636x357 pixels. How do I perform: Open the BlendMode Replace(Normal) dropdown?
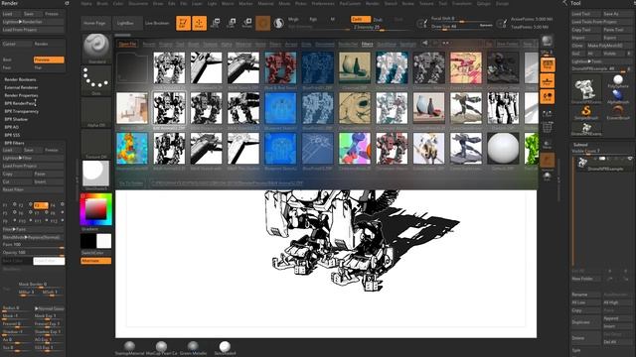click(x=33, y=237)
